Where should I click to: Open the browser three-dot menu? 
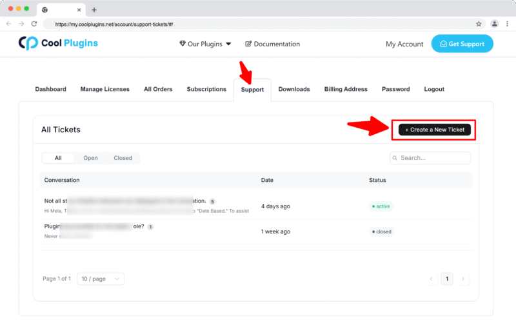507,24
